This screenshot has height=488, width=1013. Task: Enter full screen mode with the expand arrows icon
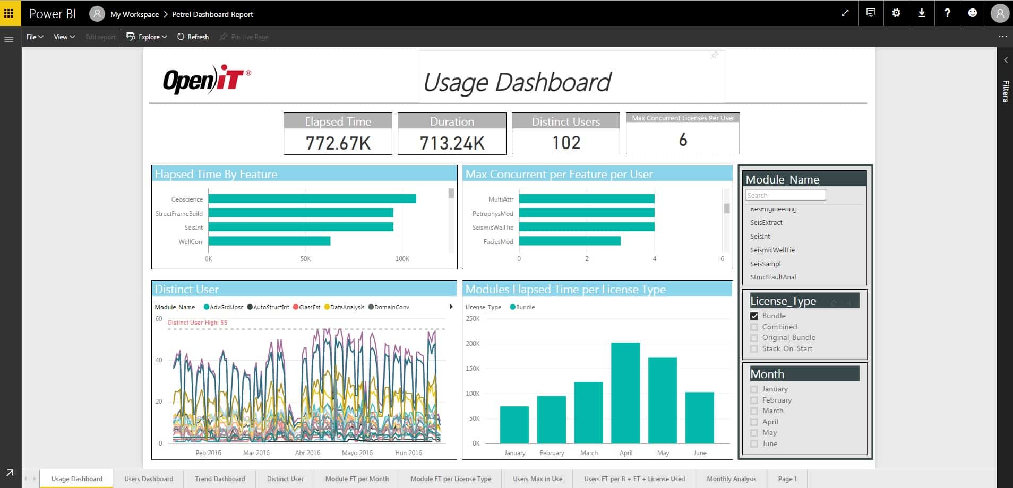[845, 13]
